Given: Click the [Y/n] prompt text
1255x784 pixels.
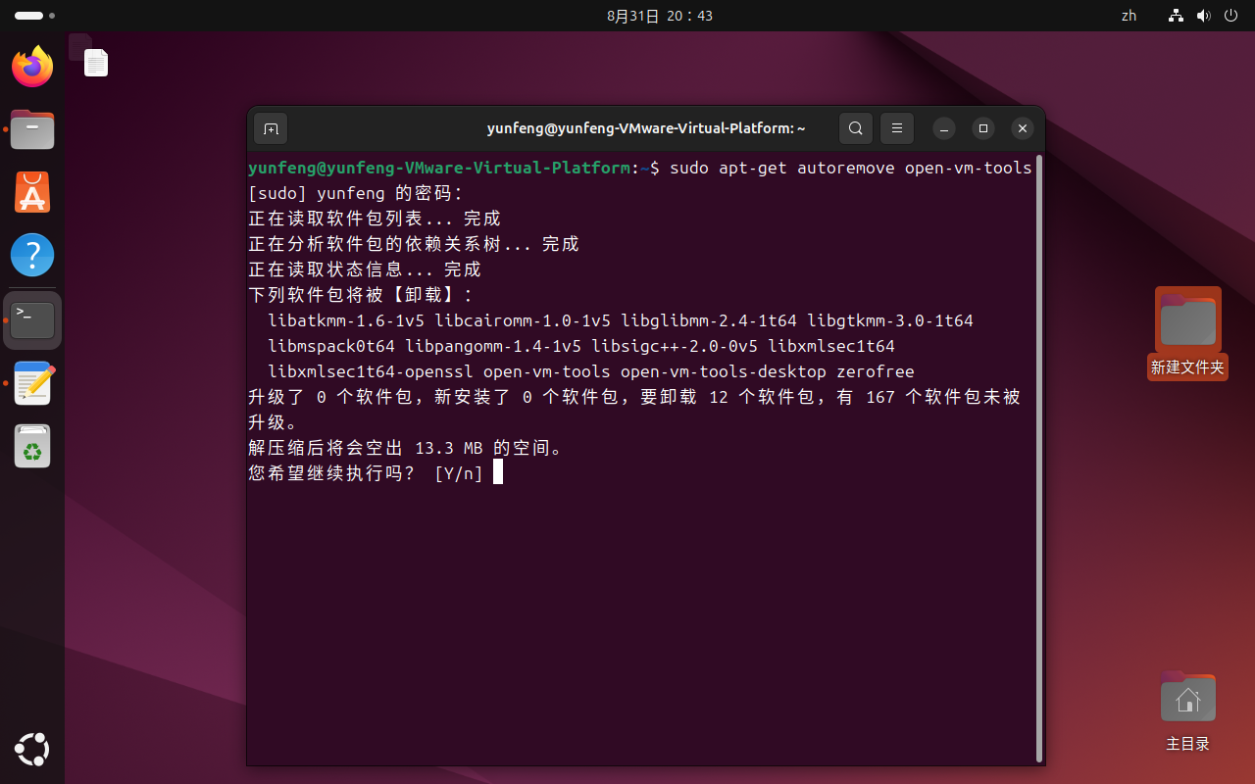Looking at the screenshot, I should point(459,474).
